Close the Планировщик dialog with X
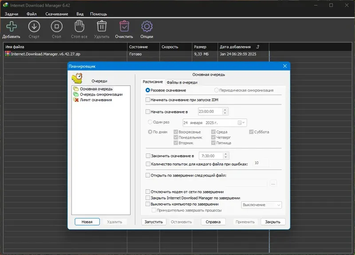 tap(285, 66)
